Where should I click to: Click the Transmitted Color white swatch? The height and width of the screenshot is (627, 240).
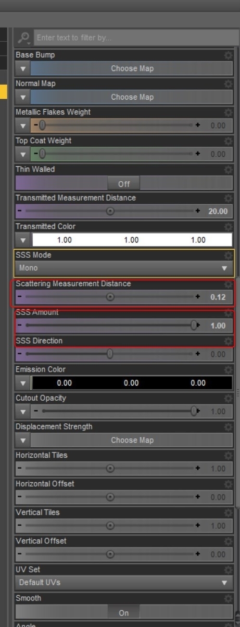[132, 240]
